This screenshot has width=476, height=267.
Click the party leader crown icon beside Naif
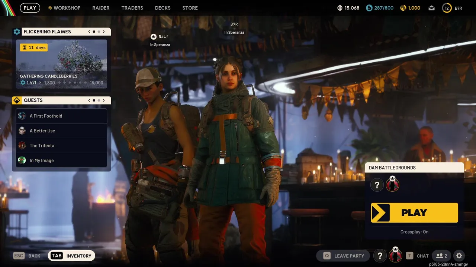(153, 36)
